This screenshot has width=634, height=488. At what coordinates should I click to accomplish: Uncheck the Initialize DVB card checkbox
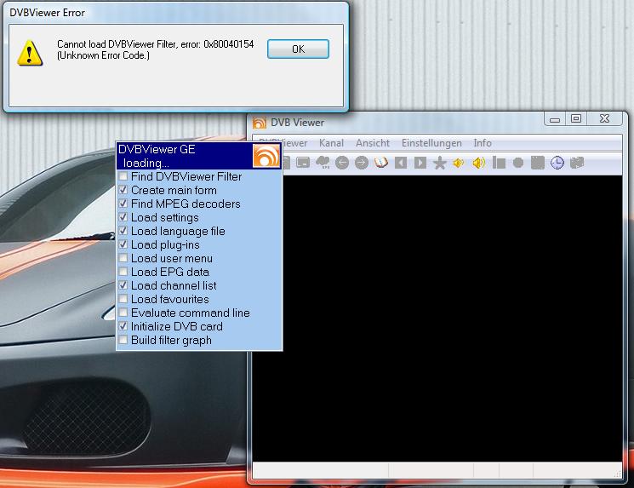[123, 327]
